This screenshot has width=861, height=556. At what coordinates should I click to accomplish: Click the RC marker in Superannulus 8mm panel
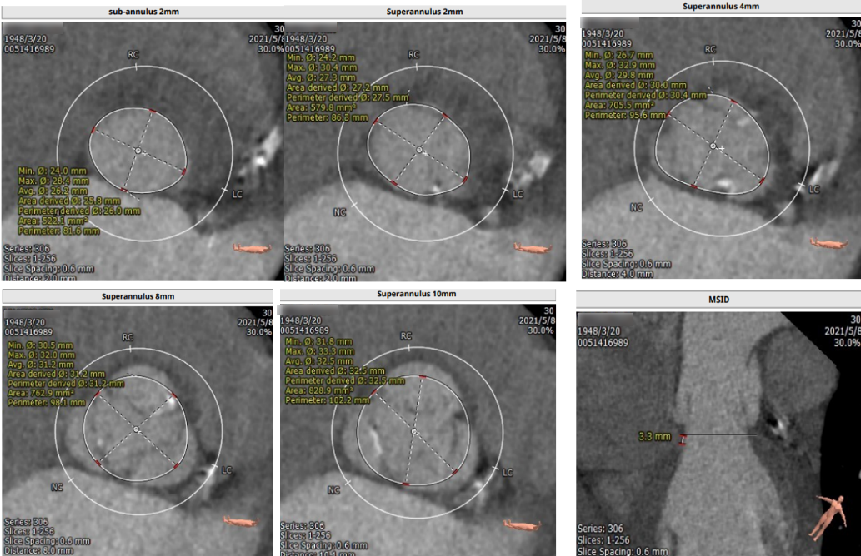coord(128,337)
